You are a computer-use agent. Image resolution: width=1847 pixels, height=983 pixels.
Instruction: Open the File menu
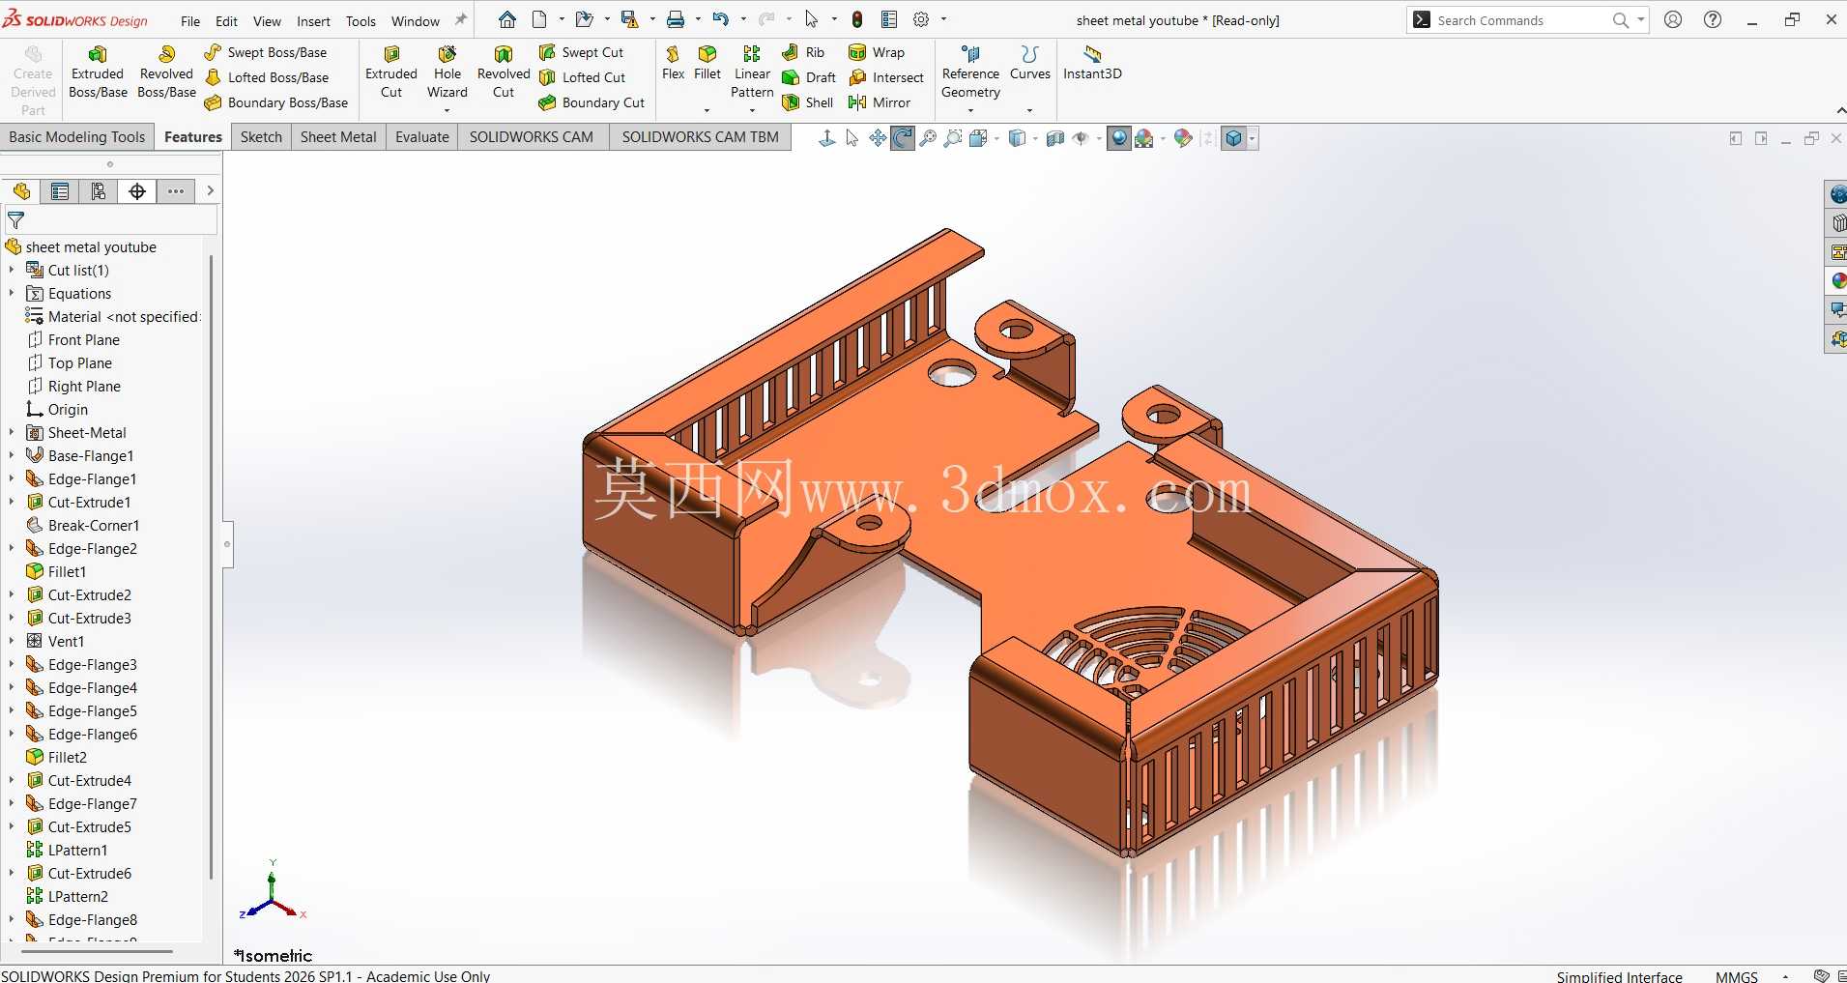point(190,20)
